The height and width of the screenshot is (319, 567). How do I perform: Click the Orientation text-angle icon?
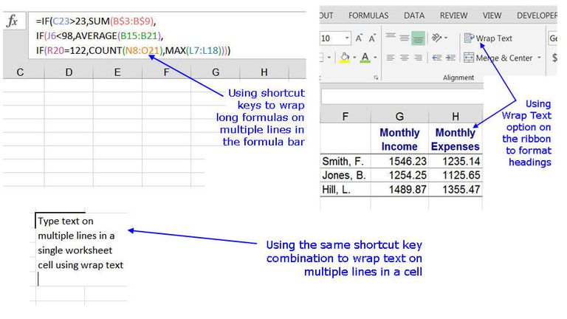(x=437, y=38)
